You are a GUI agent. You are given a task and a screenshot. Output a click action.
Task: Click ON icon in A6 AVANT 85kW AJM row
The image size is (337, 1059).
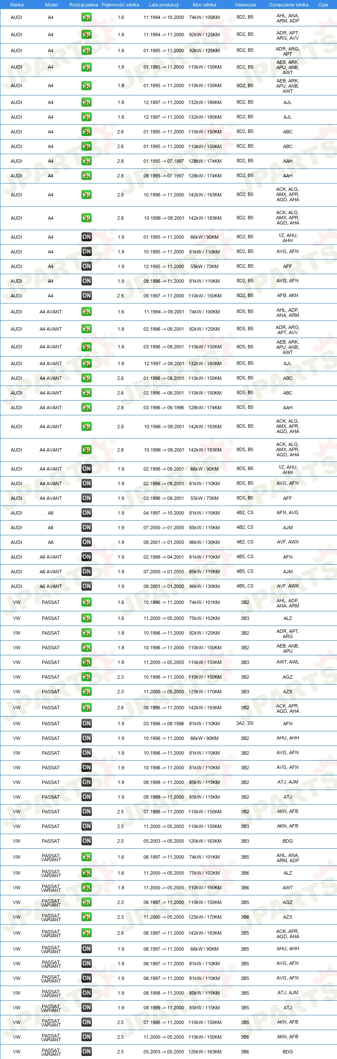86,572
